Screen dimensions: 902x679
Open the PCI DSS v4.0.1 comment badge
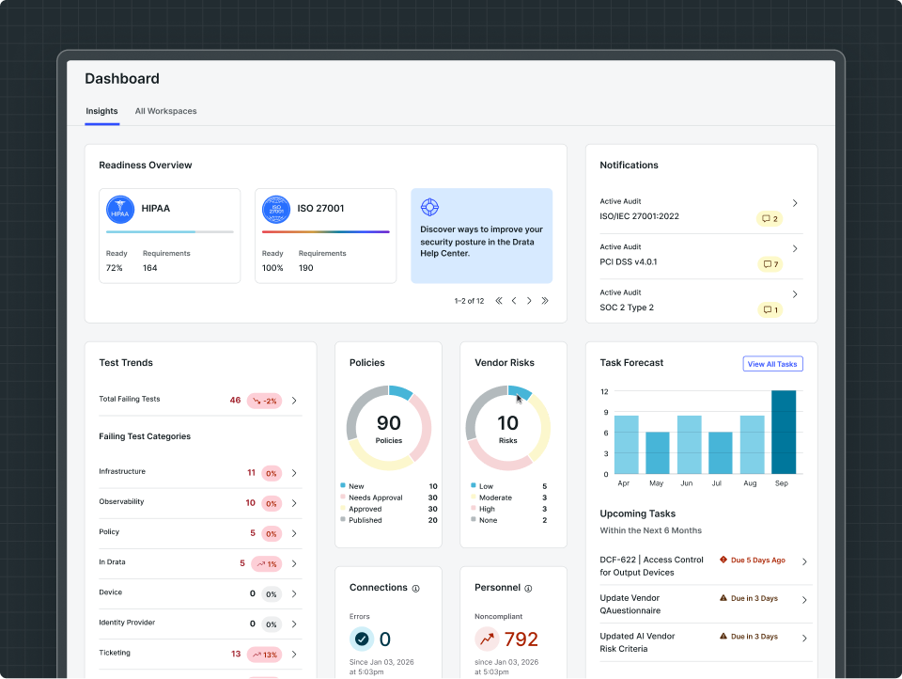[770, 264]
